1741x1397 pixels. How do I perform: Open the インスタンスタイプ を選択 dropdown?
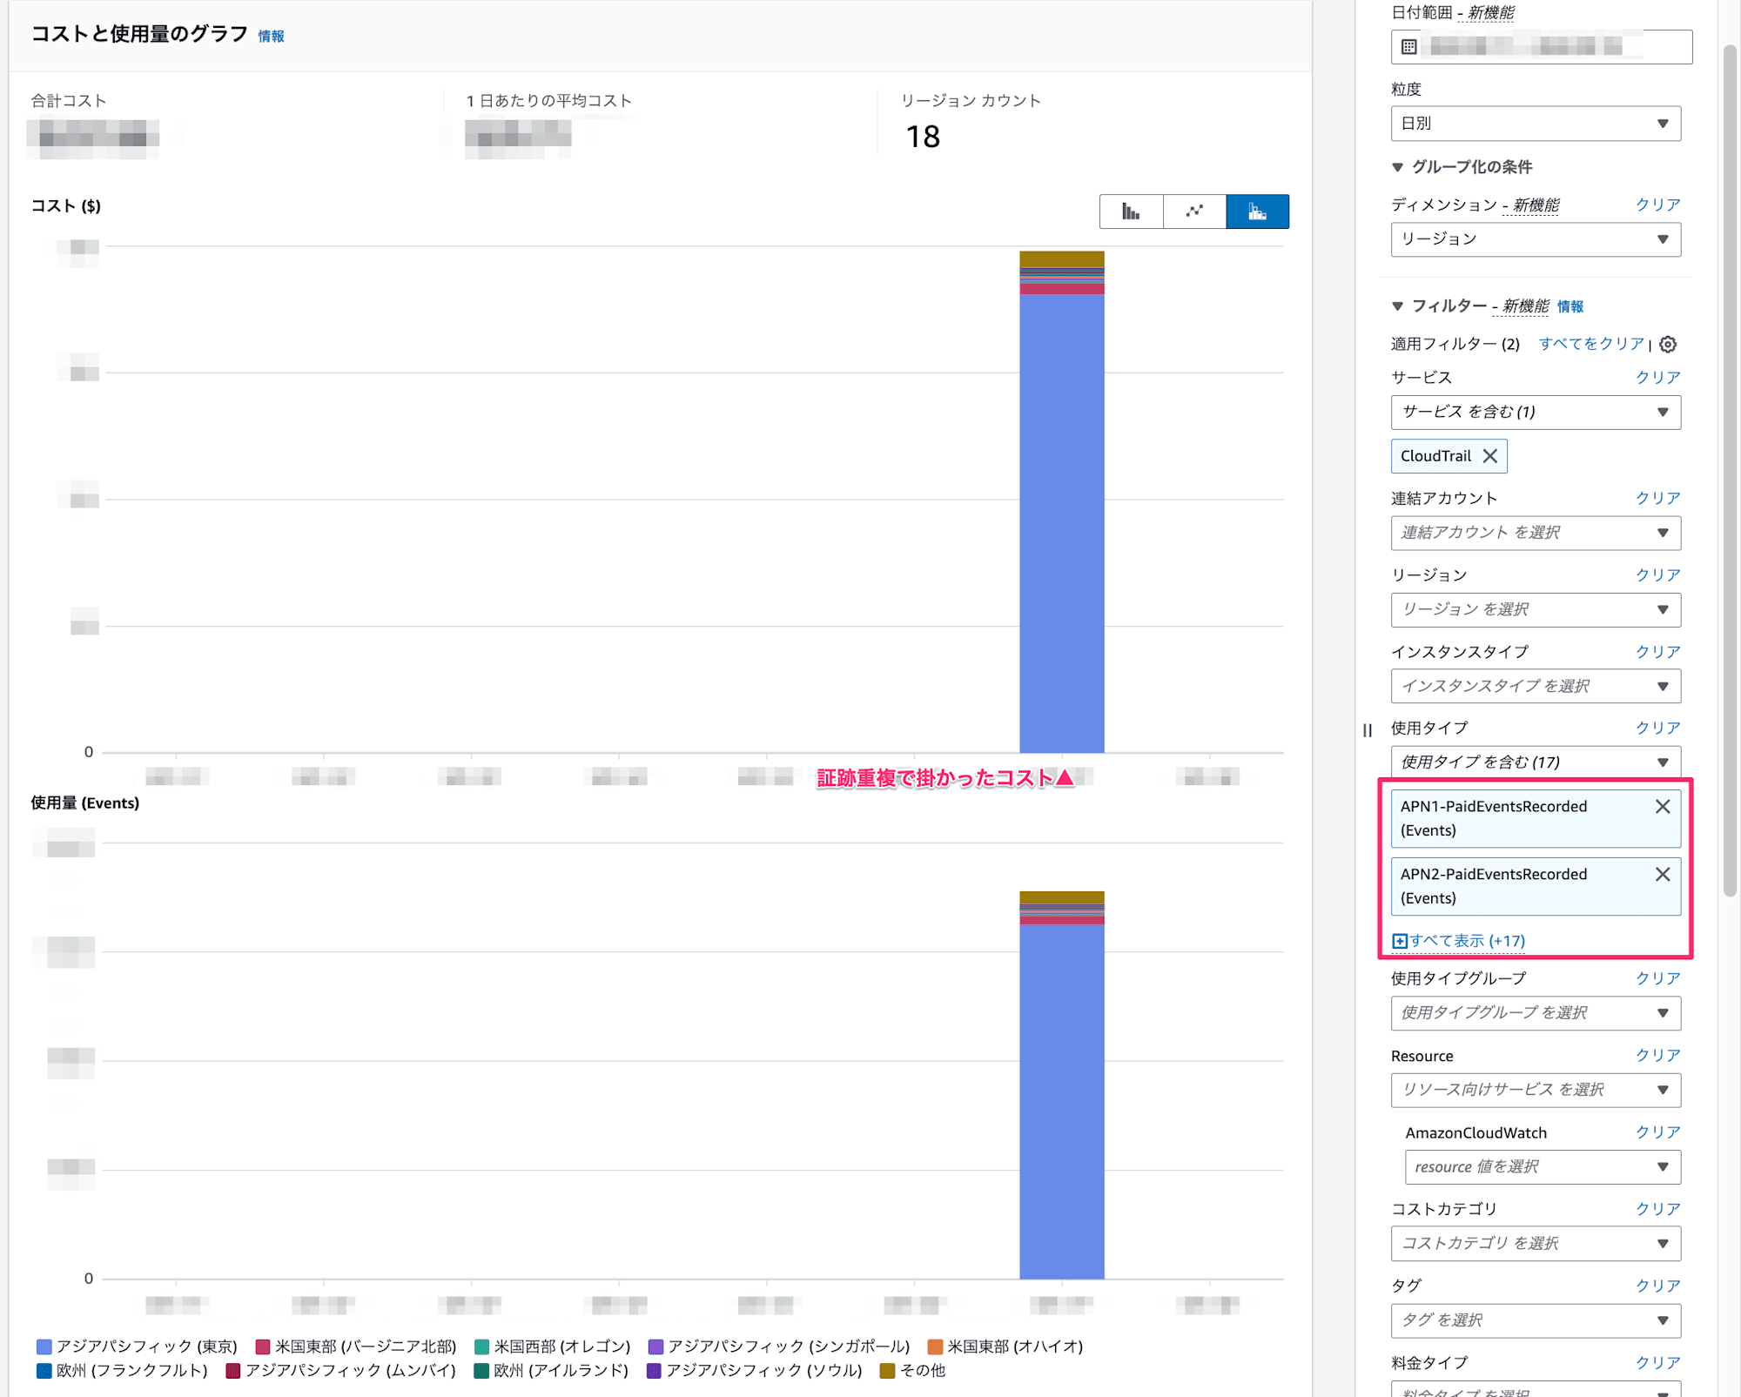[x=1536, y=687]
